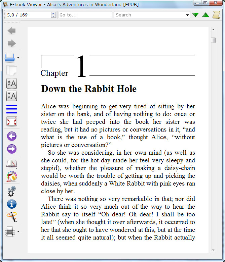225x262 pixels.
Task: Expand the Print options dropdown arrow
Action: point(18,231)
